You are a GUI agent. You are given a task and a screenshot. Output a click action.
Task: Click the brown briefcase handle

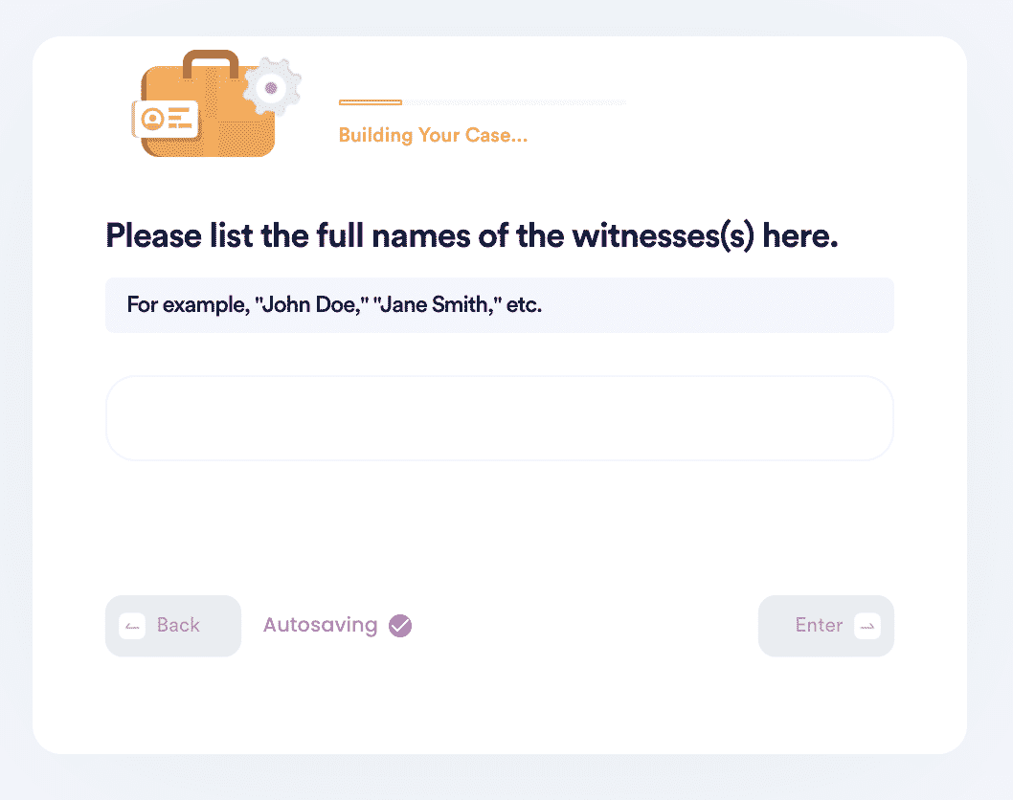[211, 64]
